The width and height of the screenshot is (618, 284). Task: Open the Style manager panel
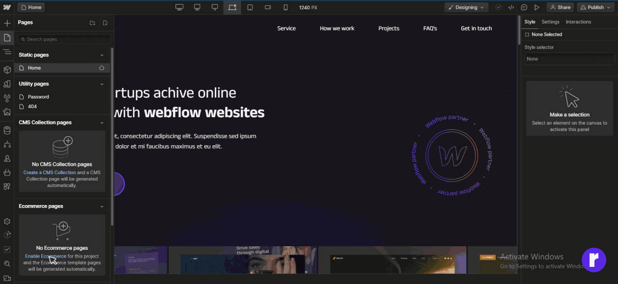[x=7, y=84]
